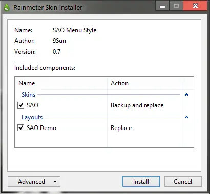Select the 'SAO Demo' row text
The width and height of the screenshot is (210, 194).
[41, 128]
